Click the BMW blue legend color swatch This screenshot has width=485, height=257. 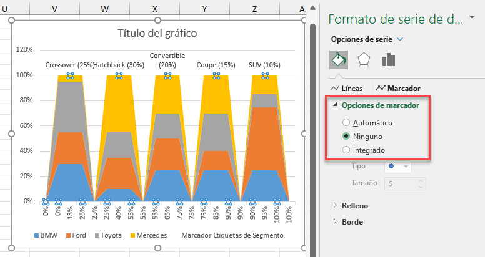click(x=36, y=236)
